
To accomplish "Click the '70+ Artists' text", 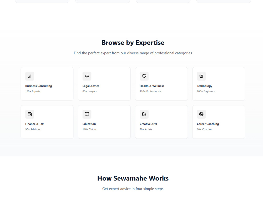I will coord(146,129).
